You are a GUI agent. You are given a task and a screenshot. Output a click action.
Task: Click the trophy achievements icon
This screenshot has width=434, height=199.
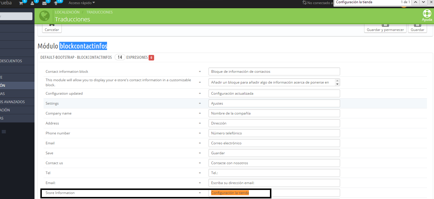(56, 3)
